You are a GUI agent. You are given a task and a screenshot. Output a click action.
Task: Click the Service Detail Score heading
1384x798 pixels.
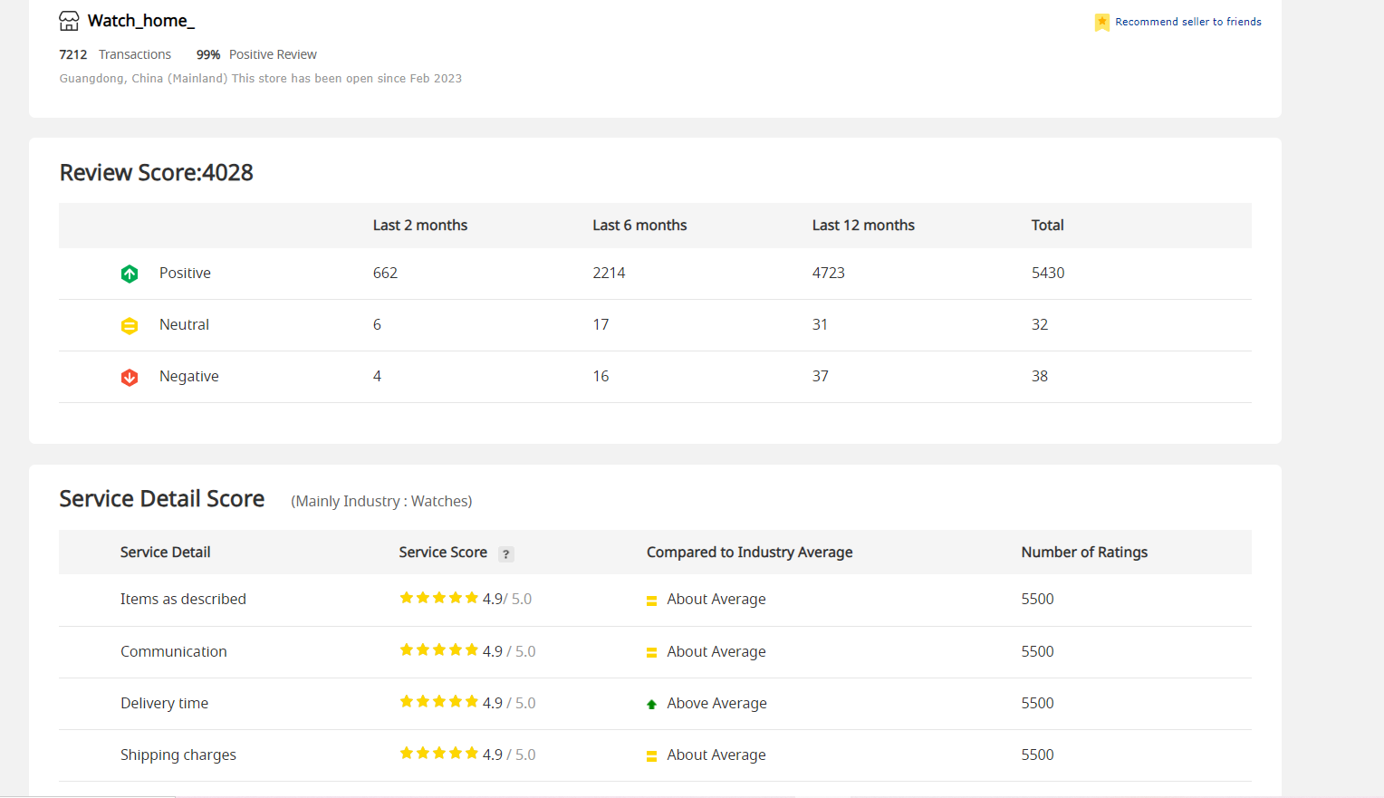(x=162, y=499)
